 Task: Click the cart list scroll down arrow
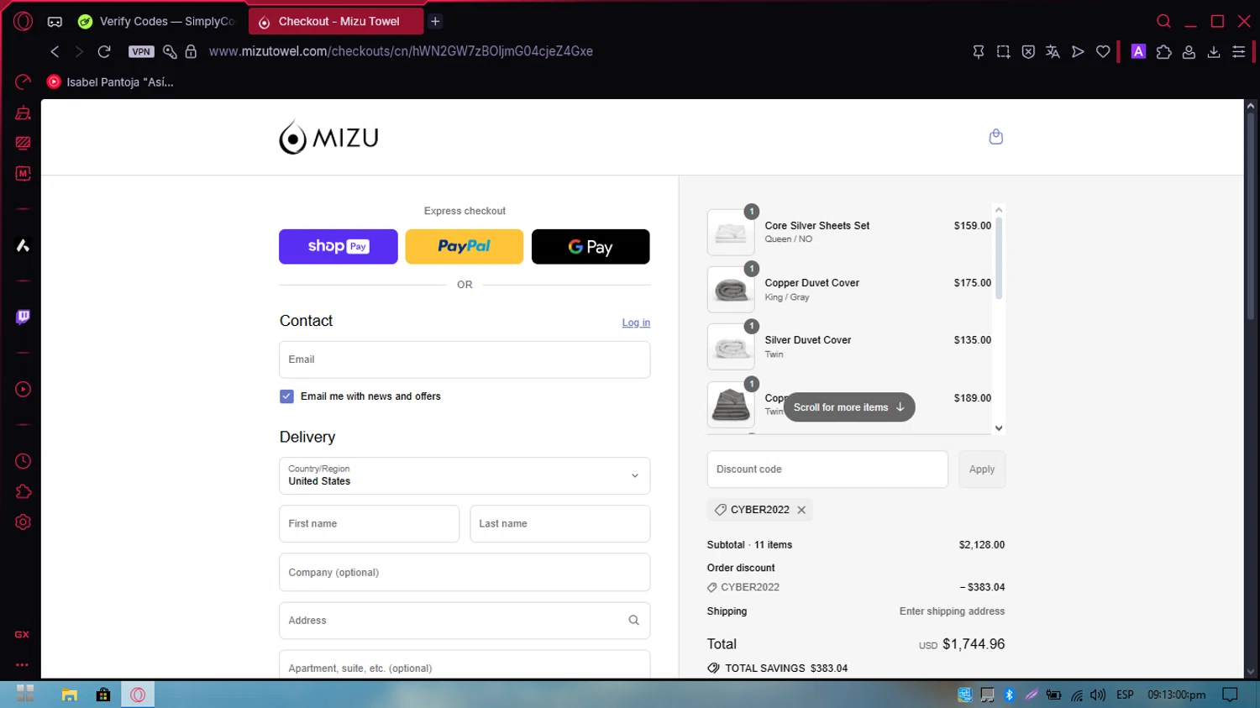(999, 428)
